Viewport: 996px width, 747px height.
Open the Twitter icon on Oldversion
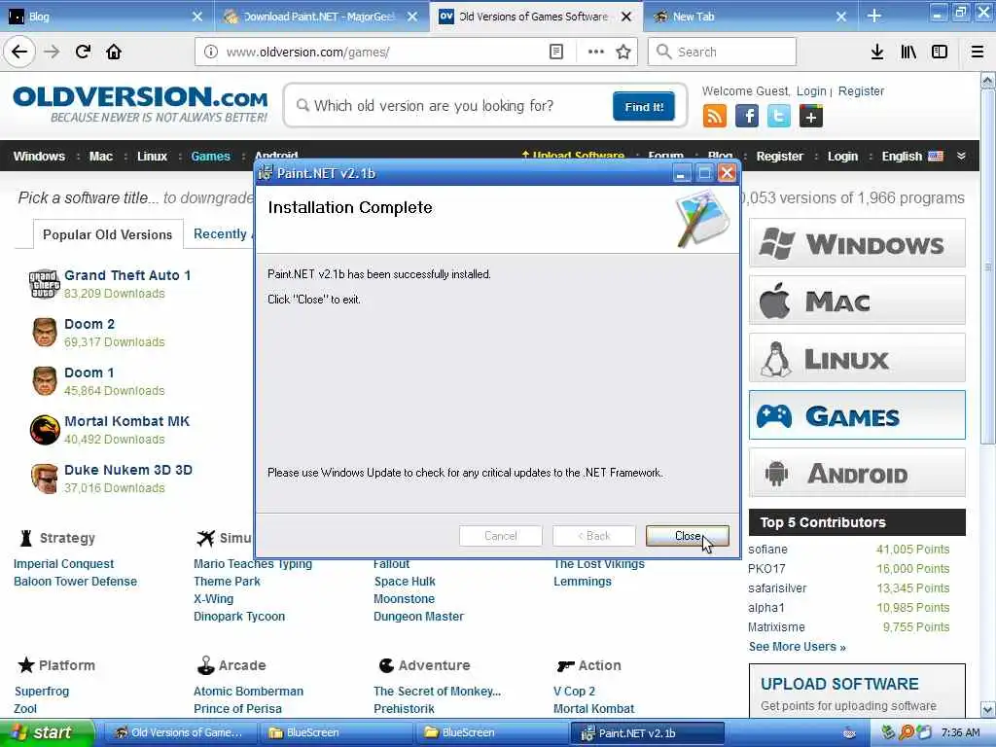(x=779, y=117)
